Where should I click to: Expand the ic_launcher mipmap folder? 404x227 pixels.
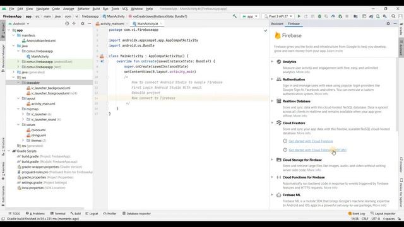point(23,114)
